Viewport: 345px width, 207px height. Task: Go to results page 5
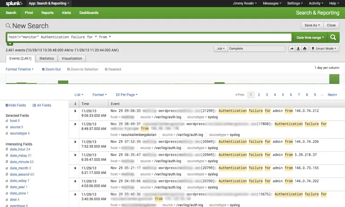(283, 95)
